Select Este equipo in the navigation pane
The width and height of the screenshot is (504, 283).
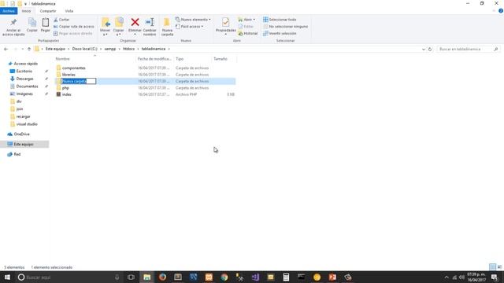(x=23, y=145)
